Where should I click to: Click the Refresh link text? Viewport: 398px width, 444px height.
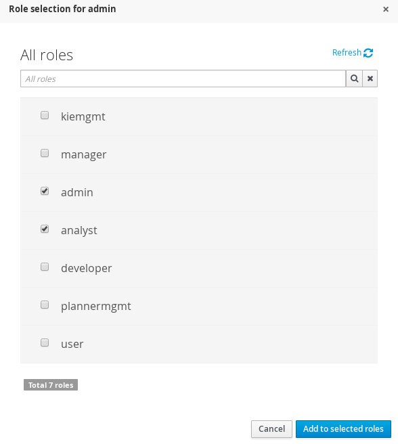[347, 53]
